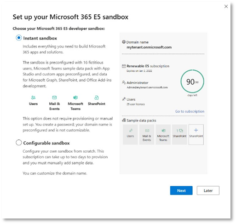Viewport: 236px width, 224px height.
Task: Select the Instant sandbox radio button
Action: point(19,38)
